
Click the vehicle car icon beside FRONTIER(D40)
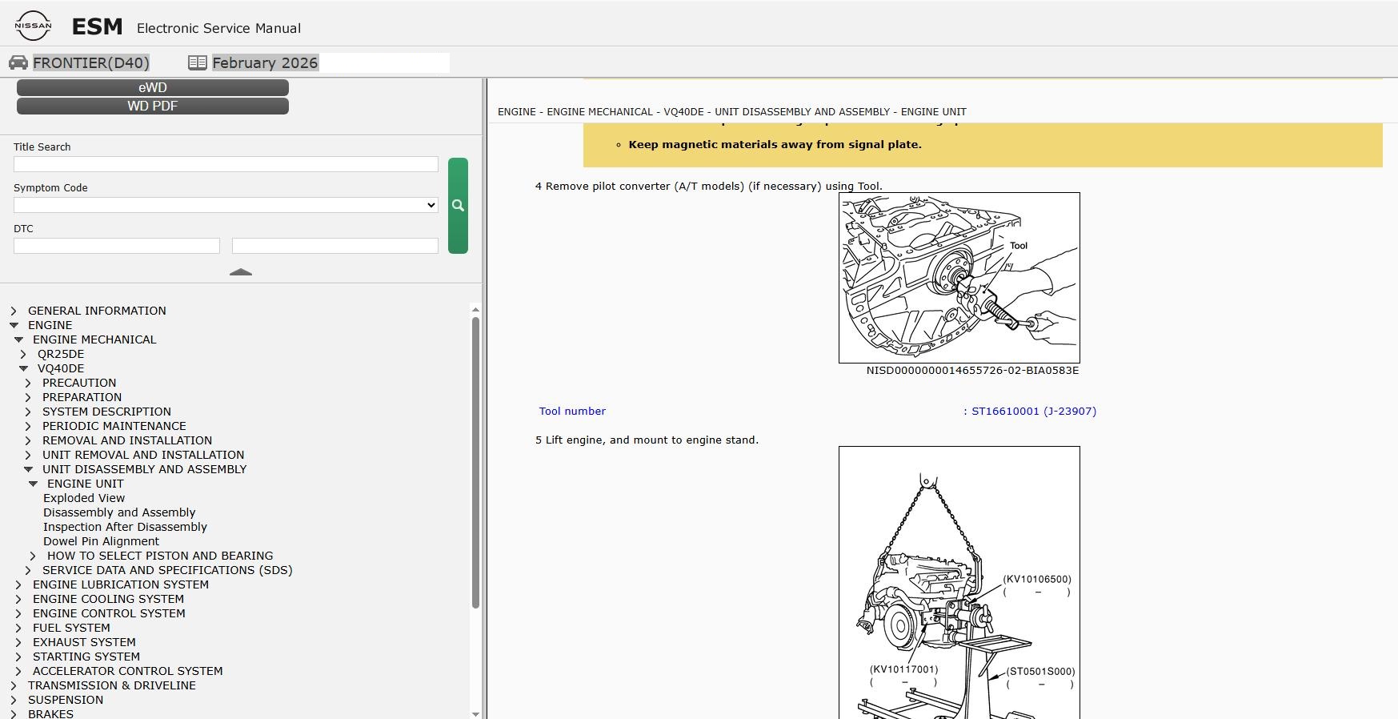point(18,62)
